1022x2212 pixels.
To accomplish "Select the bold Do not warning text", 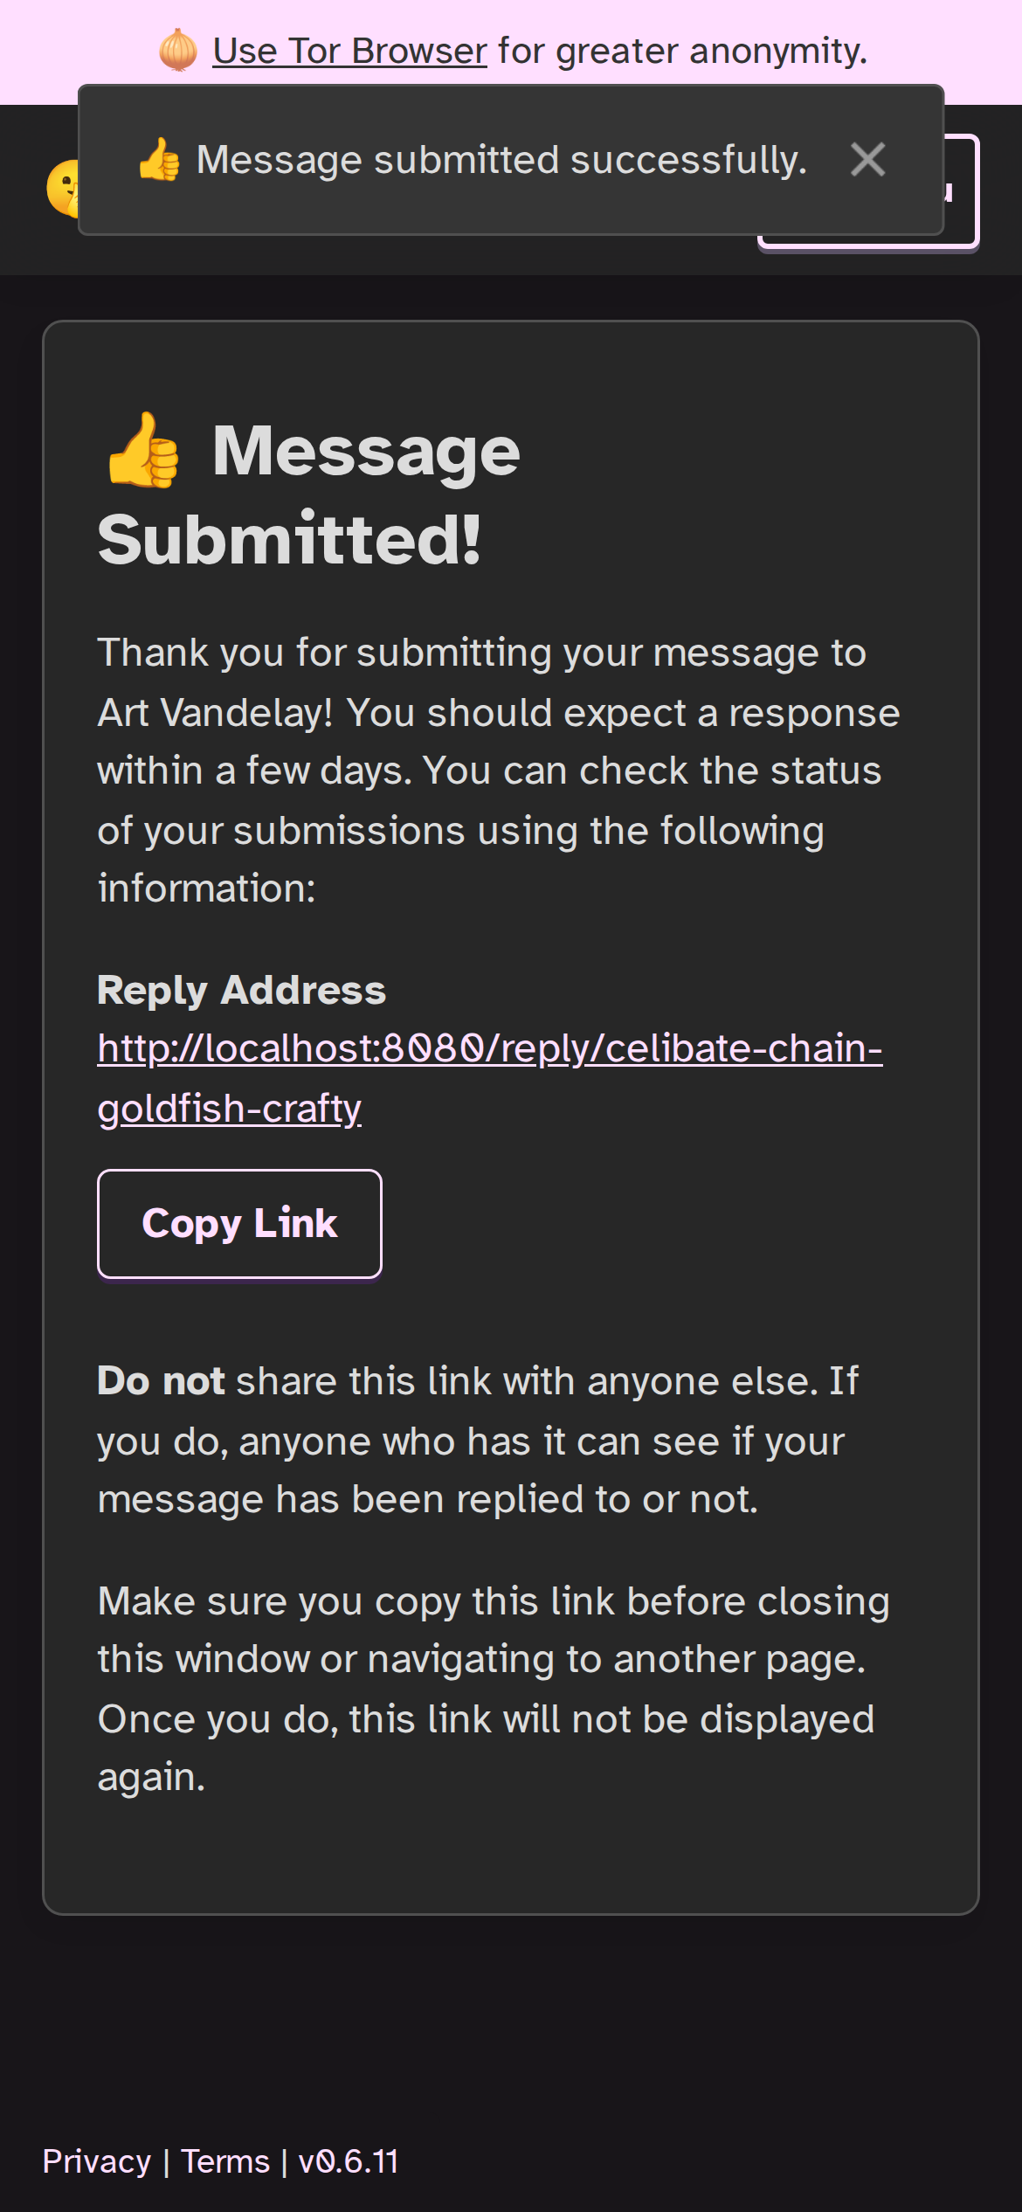I will [x=161, y=1380].
